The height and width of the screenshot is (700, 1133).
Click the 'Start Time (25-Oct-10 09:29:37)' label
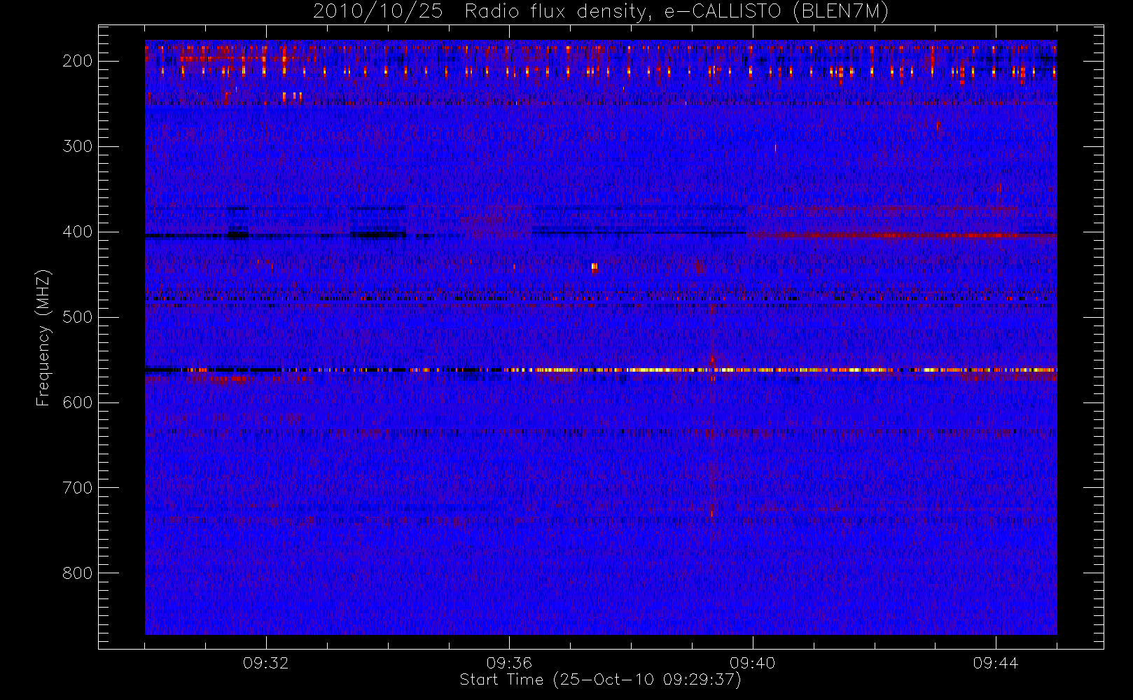(600, 680)
